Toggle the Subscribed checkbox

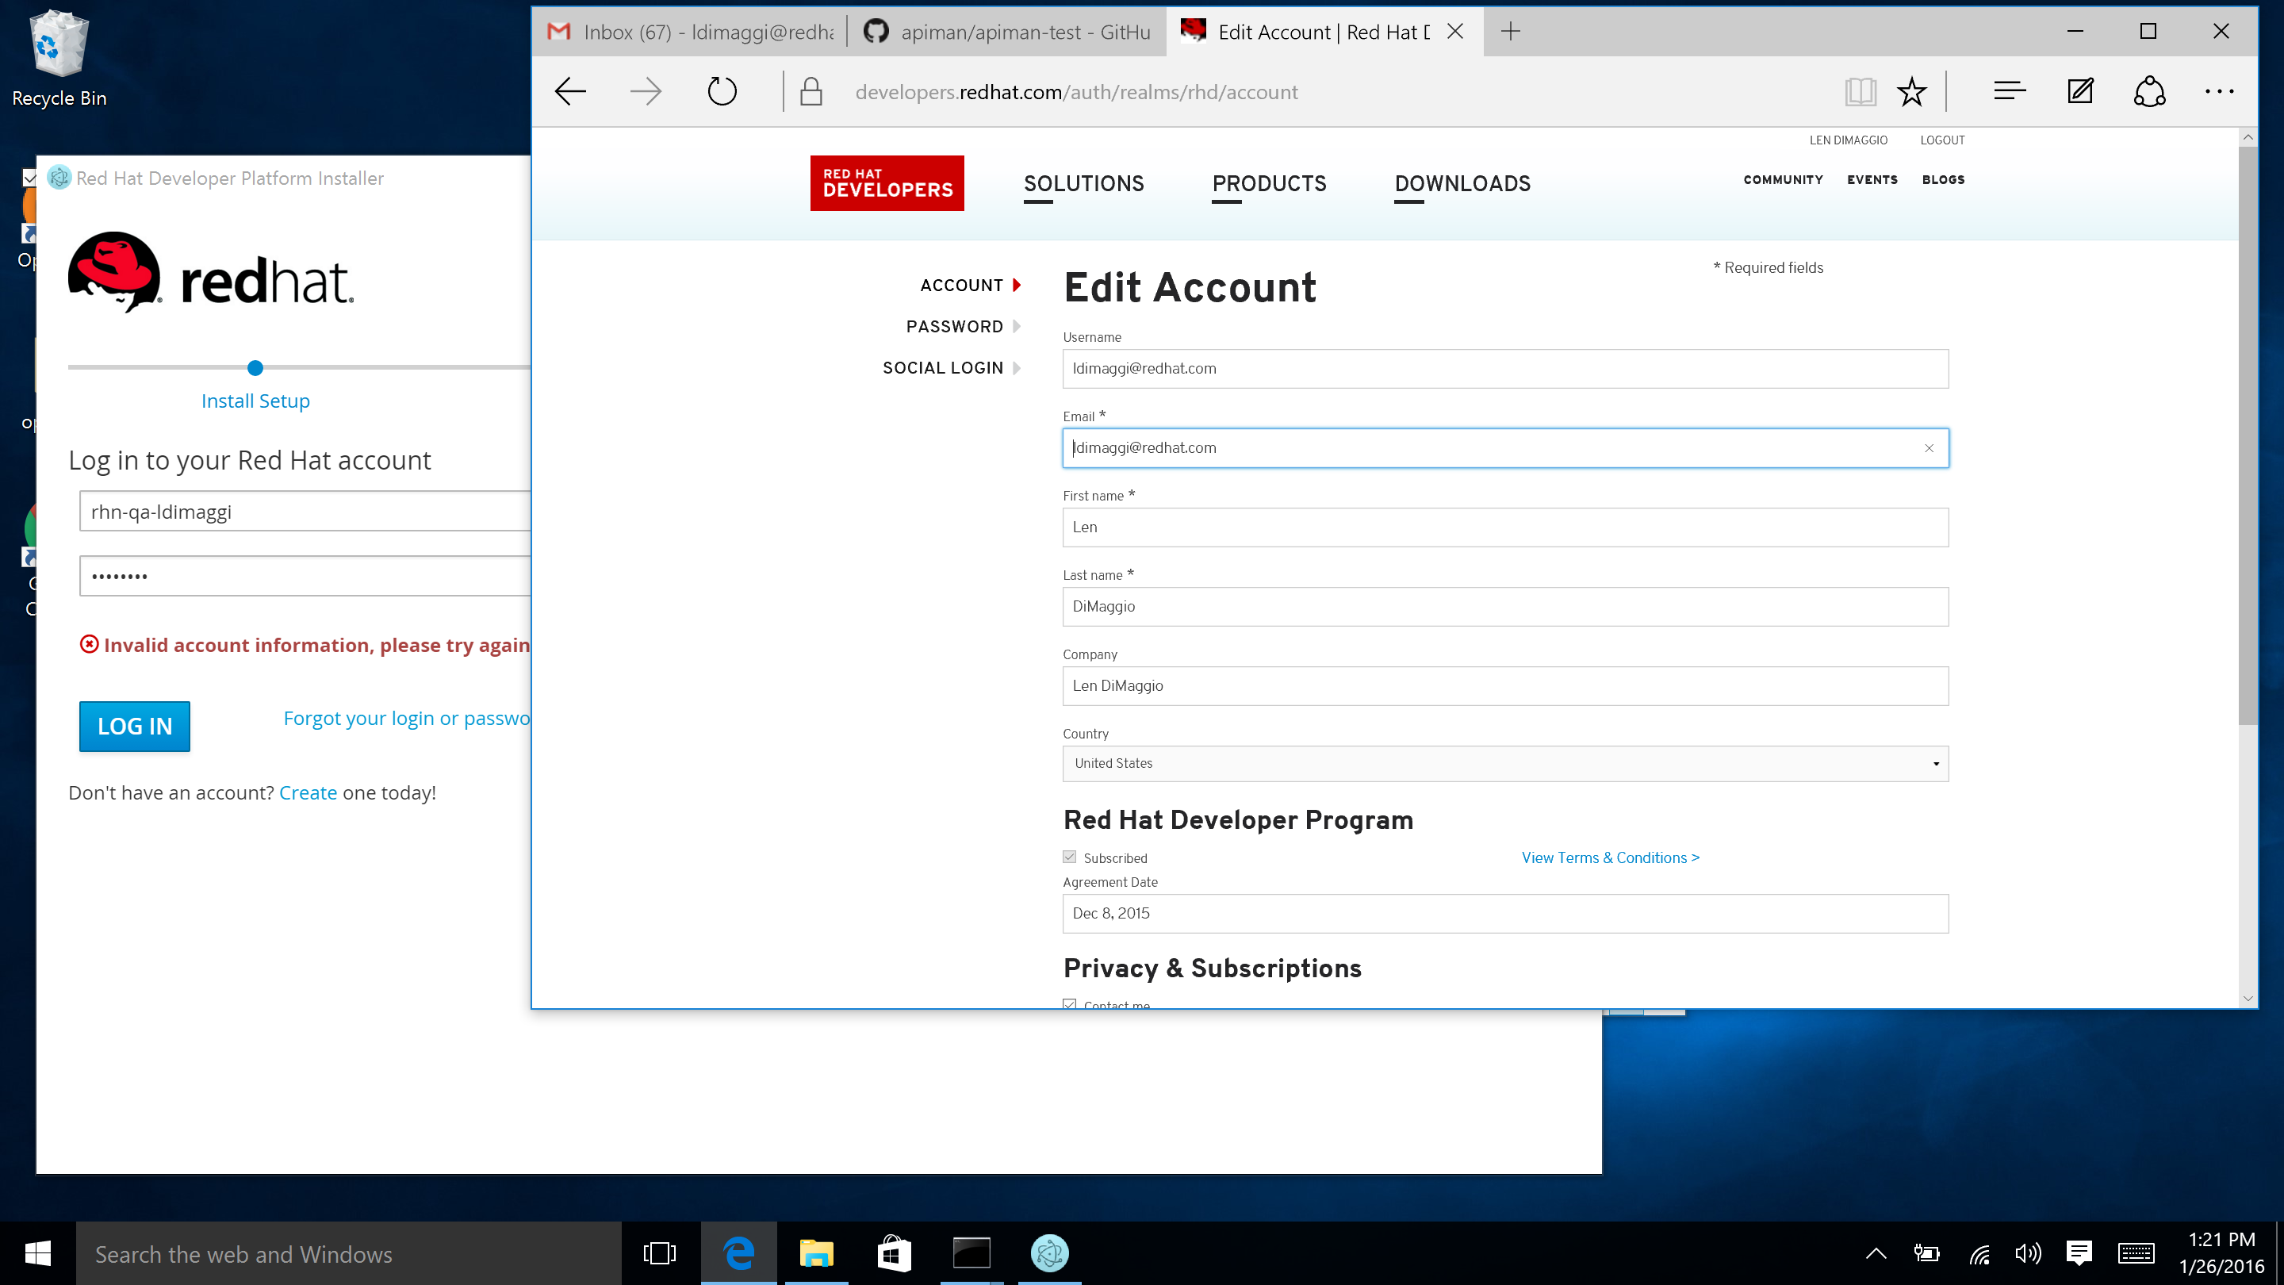(1070, 857)
